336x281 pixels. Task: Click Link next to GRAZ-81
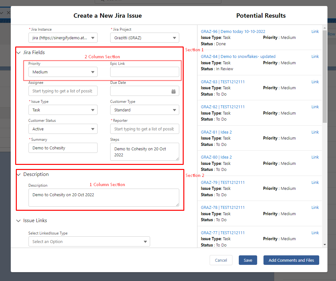click(315, 132)
